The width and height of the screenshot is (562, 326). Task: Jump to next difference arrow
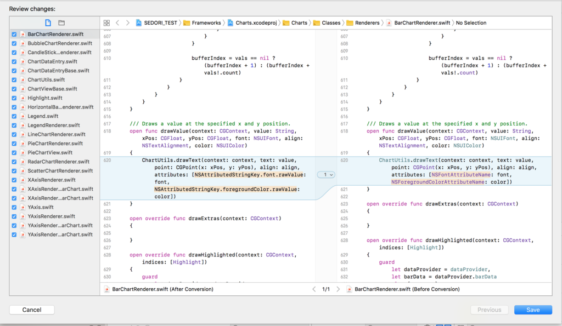pos(338,289)
